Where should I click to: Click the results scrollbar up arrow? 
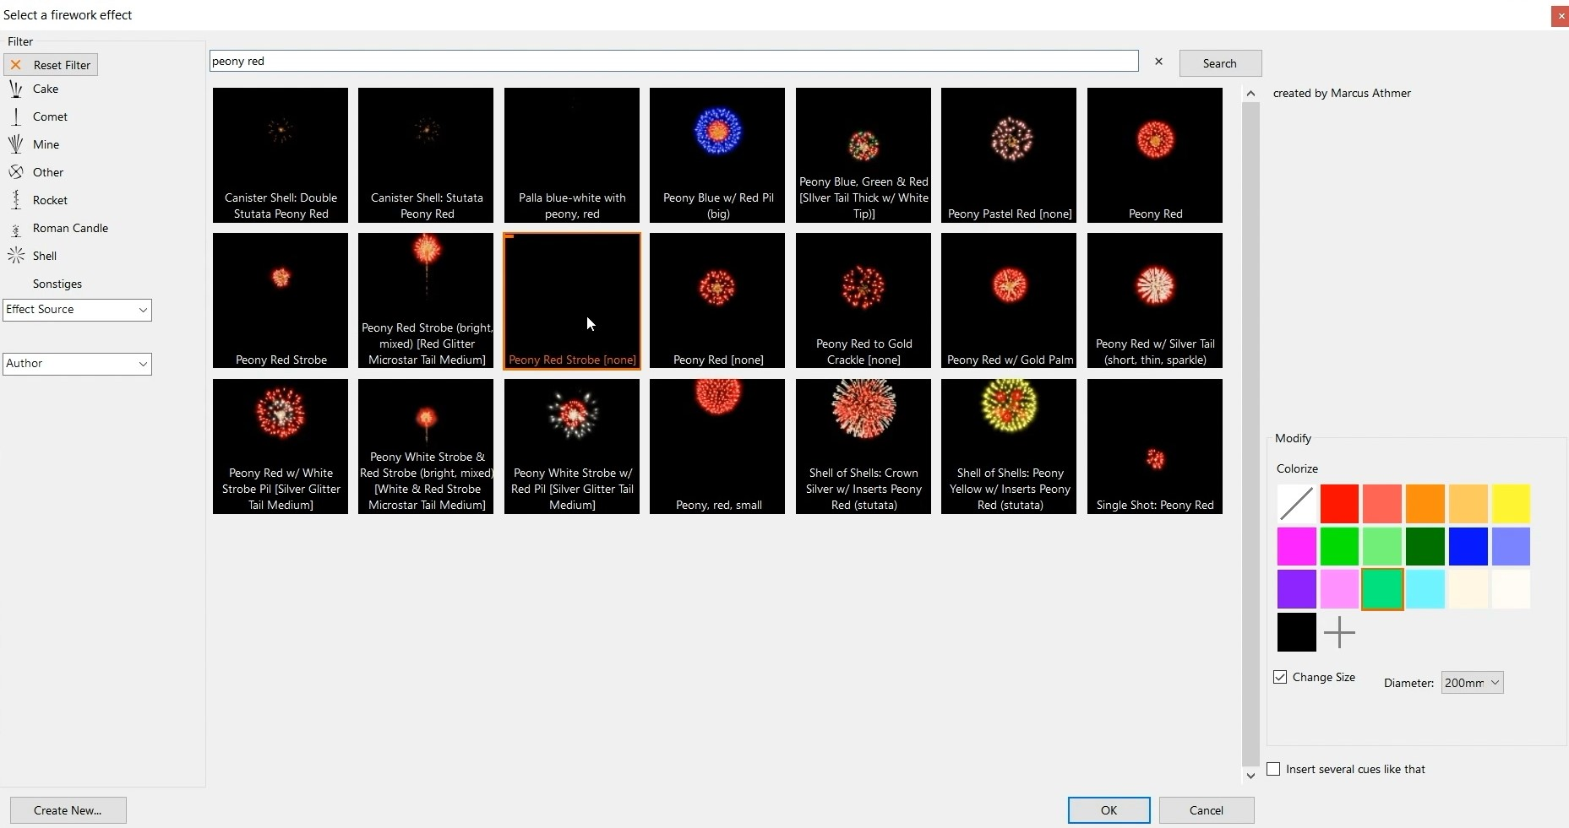click(1250, 94)
